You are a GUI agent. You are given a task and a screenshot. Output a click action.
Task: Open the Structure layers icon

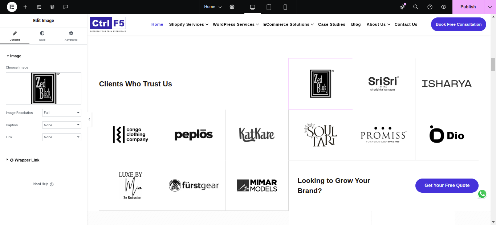pos(52,7)
